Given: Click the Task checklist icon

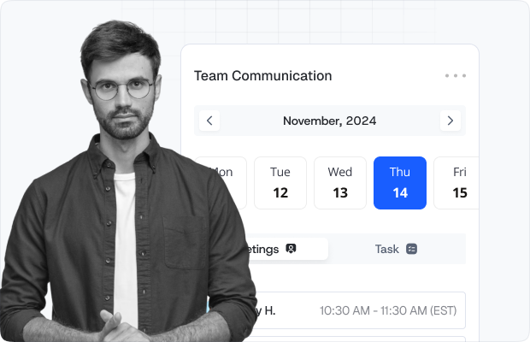Looking at the screenshot, I should click(x=412, y=249).
